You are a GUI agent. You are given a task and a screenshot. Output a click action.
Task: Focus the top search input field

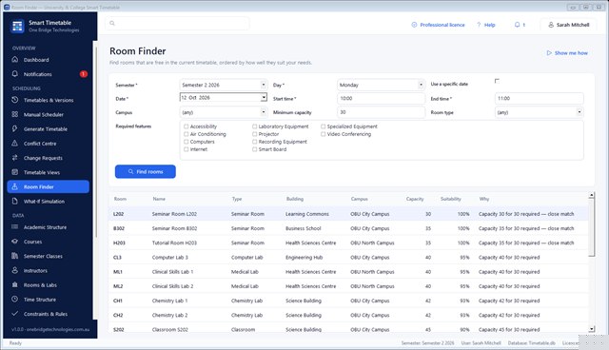pyautogui.click(x=177, y=23)
